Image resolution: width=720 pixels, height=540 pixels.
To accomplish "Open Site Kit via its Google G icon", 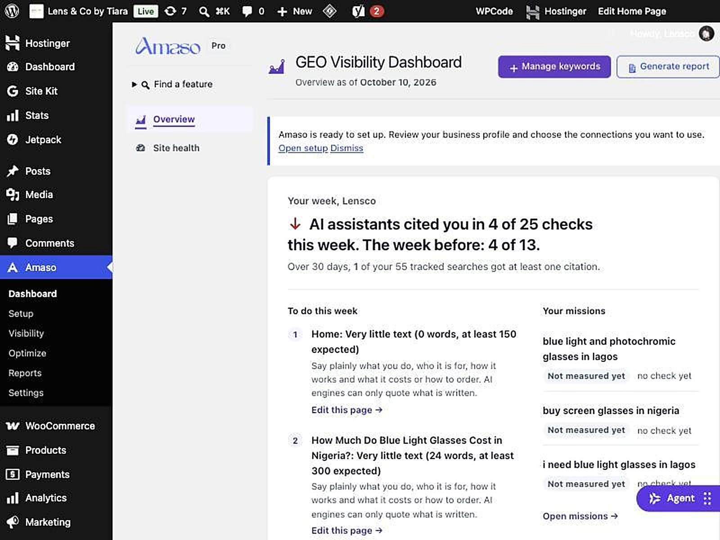I will 13,91.
